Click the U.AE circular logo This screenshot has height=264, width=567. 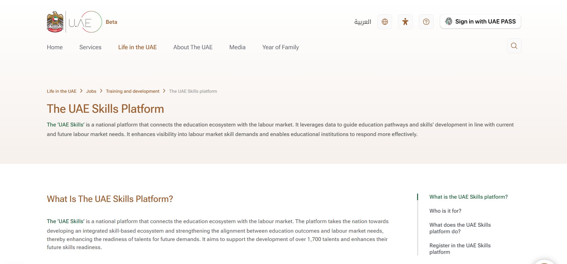pyautogui.click(x=85, y=22)
